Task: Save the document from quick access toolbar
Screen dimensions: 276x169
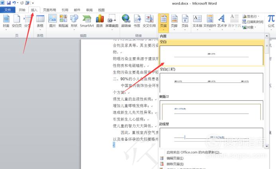Action: [x=8, y=3]
